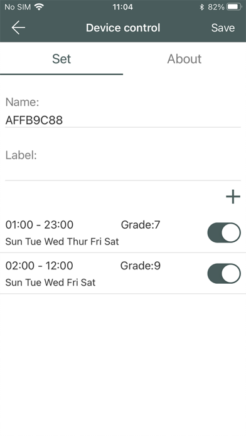This screenshot has height=436, width=246.
Task: Tap the Sun Tue Wed Fri Sat days
Action: [50, 283]
